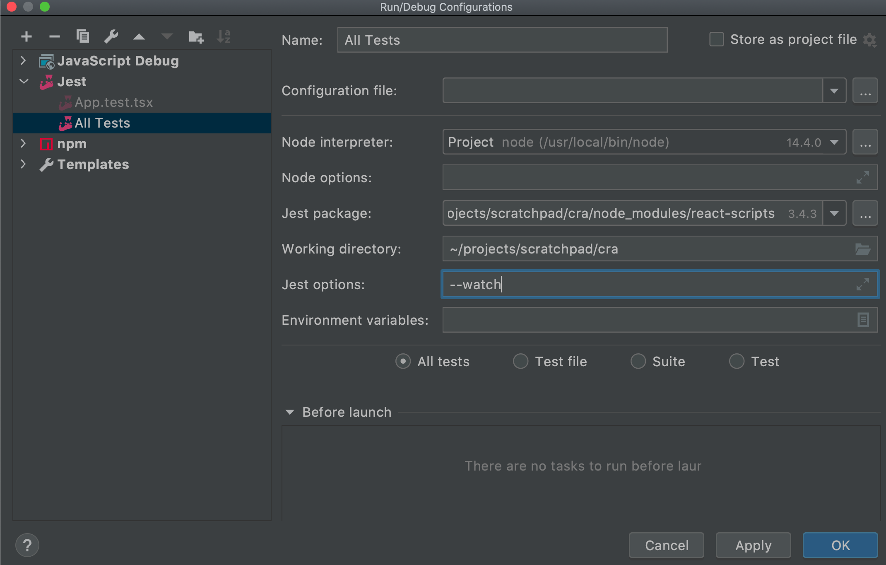Copy the selected configuration
This screenshot has width=886, height=565.
[83, 36]
